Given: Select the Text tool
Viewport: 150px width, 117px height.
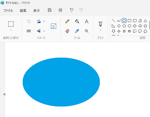Looking at the screenshot, I should tap(87, 21).
